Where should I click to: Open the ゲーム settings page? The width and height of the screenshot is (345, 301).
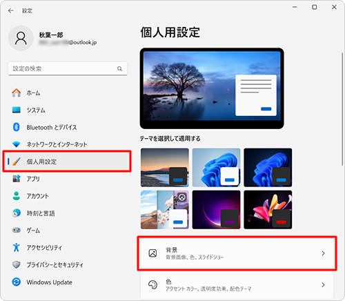tap(67, 230)
